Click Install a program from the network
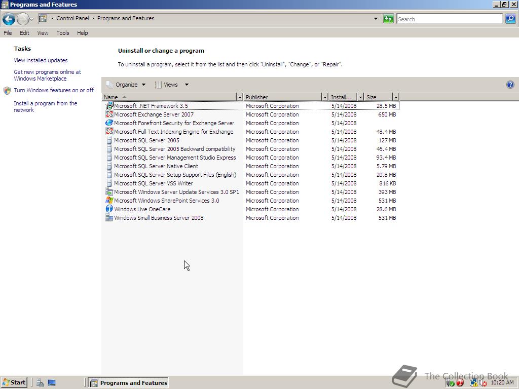Image resolution: width=519 pixels, height=389 pixels. click(45, 106)
